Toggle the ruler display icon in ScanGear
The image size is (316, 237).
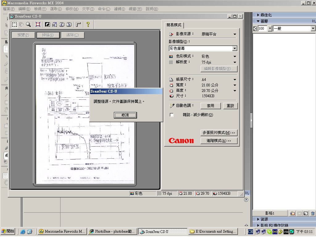click(x=78, y=25)
